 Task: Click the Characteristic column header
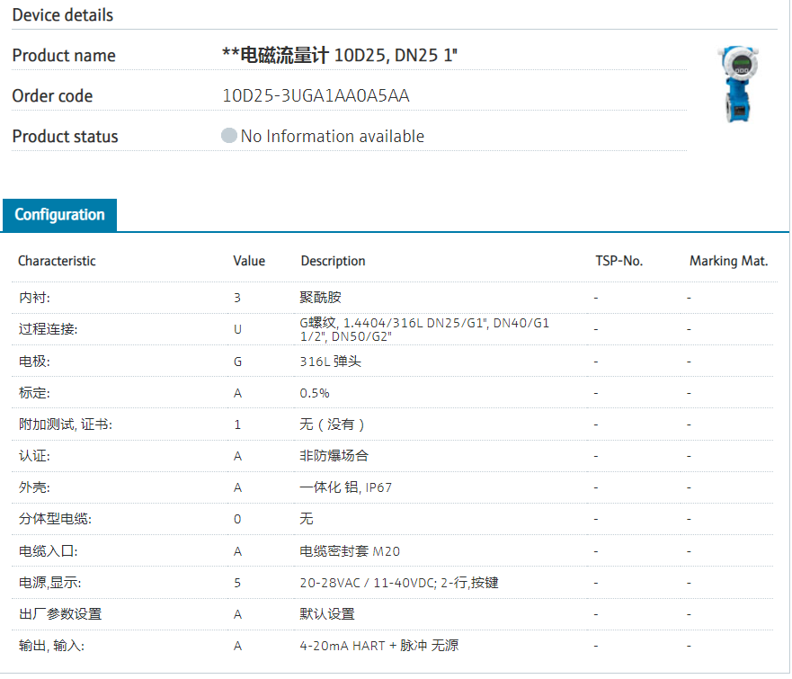[x=57, y=261]
